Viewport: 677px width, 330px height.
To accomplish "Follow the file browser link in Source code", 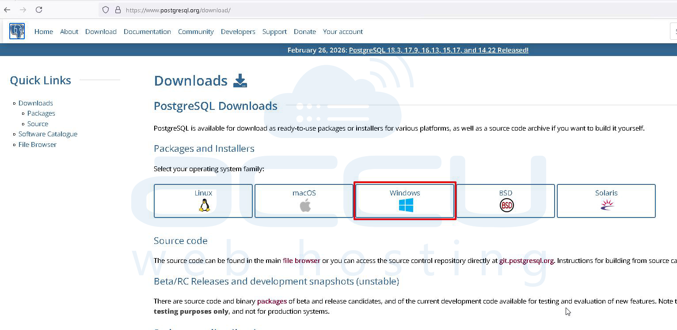I will click(301, 261).
